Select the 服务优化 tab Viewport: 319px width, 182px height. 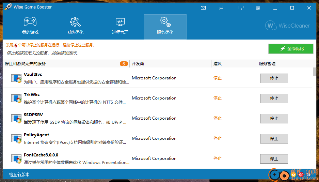tap(165, 27)
